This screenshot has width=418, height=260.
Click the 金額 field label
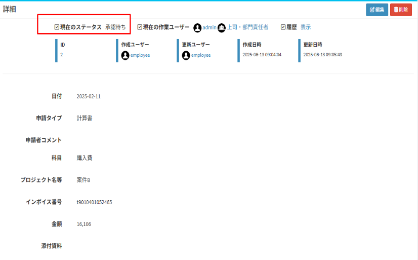57,224
